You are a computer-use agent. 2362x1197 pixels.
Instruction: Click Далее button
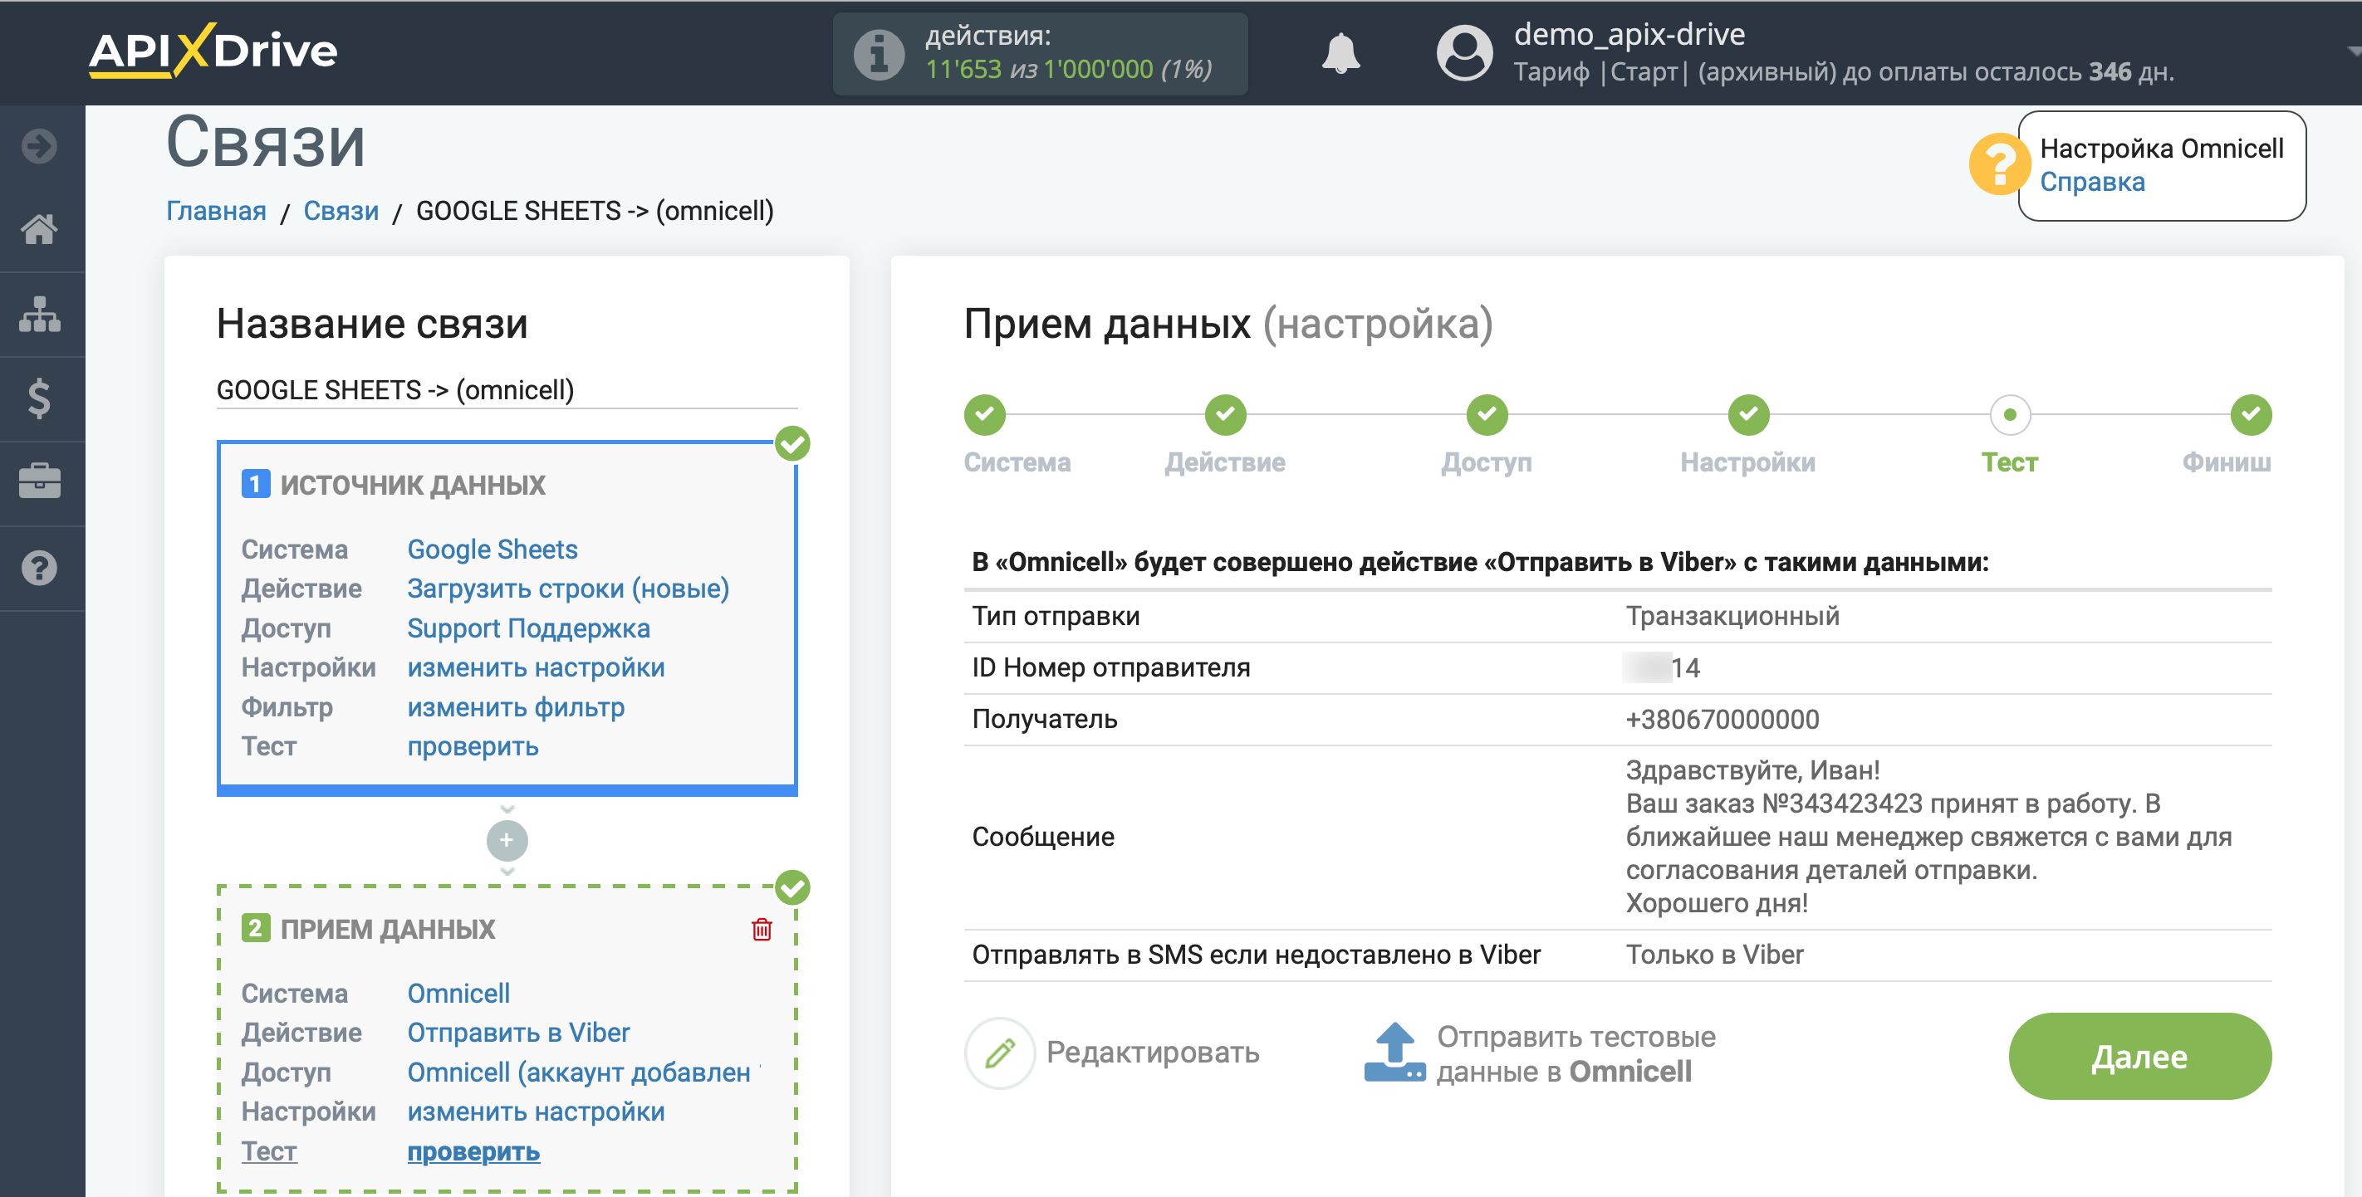pyautogui.click(x=2139, y=1056)
